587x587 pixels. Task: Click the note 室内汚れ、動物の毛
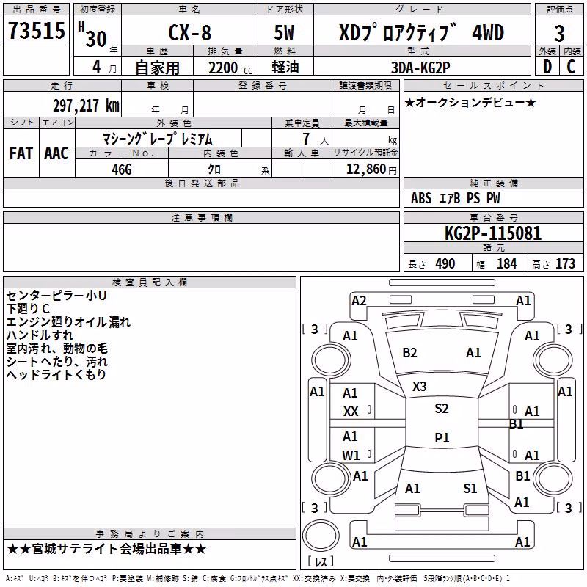coord(57,349)
